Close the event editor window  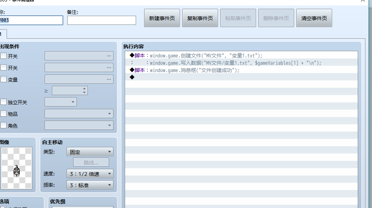coord(363,1)
